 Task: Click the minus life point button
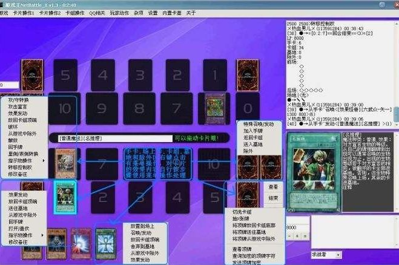pos(289,237)
